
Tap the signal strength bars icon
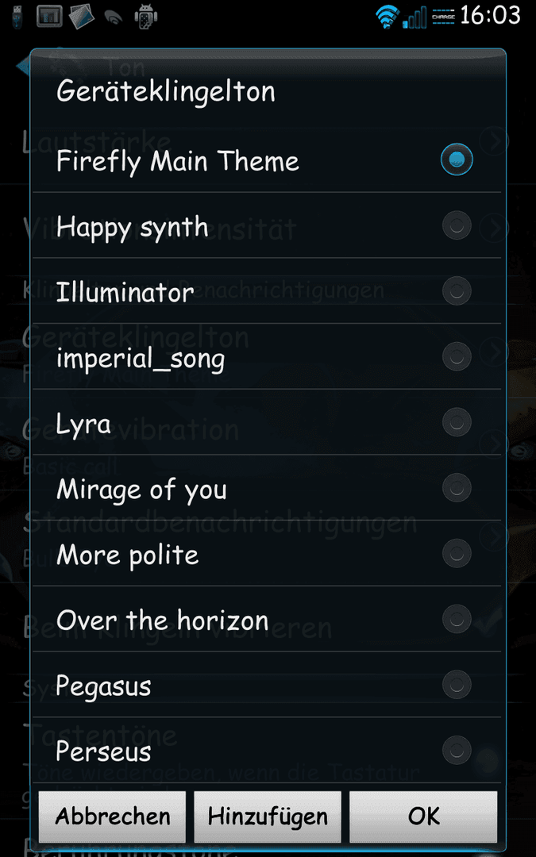pos(415,17)
